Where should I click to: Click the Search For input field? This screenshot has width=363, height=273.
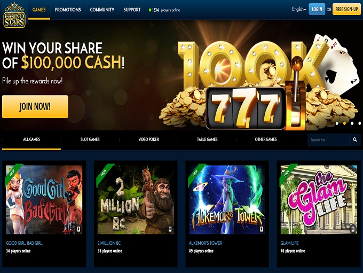(328, 140)
